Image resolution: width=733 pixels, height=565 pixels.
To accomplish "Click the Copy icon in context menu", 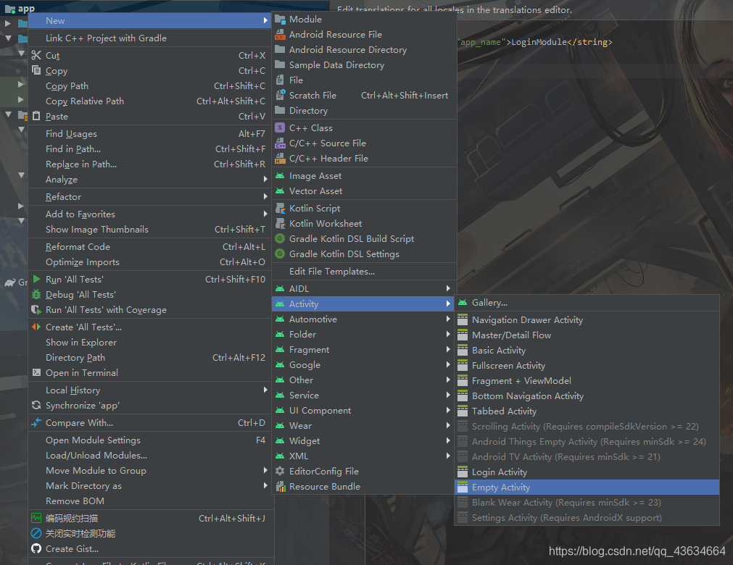I will pos(36,70).
